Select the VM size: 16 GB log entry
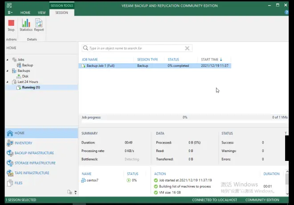Image resolution: width=294 pixels, height=205 pixels. coord(170,192)
